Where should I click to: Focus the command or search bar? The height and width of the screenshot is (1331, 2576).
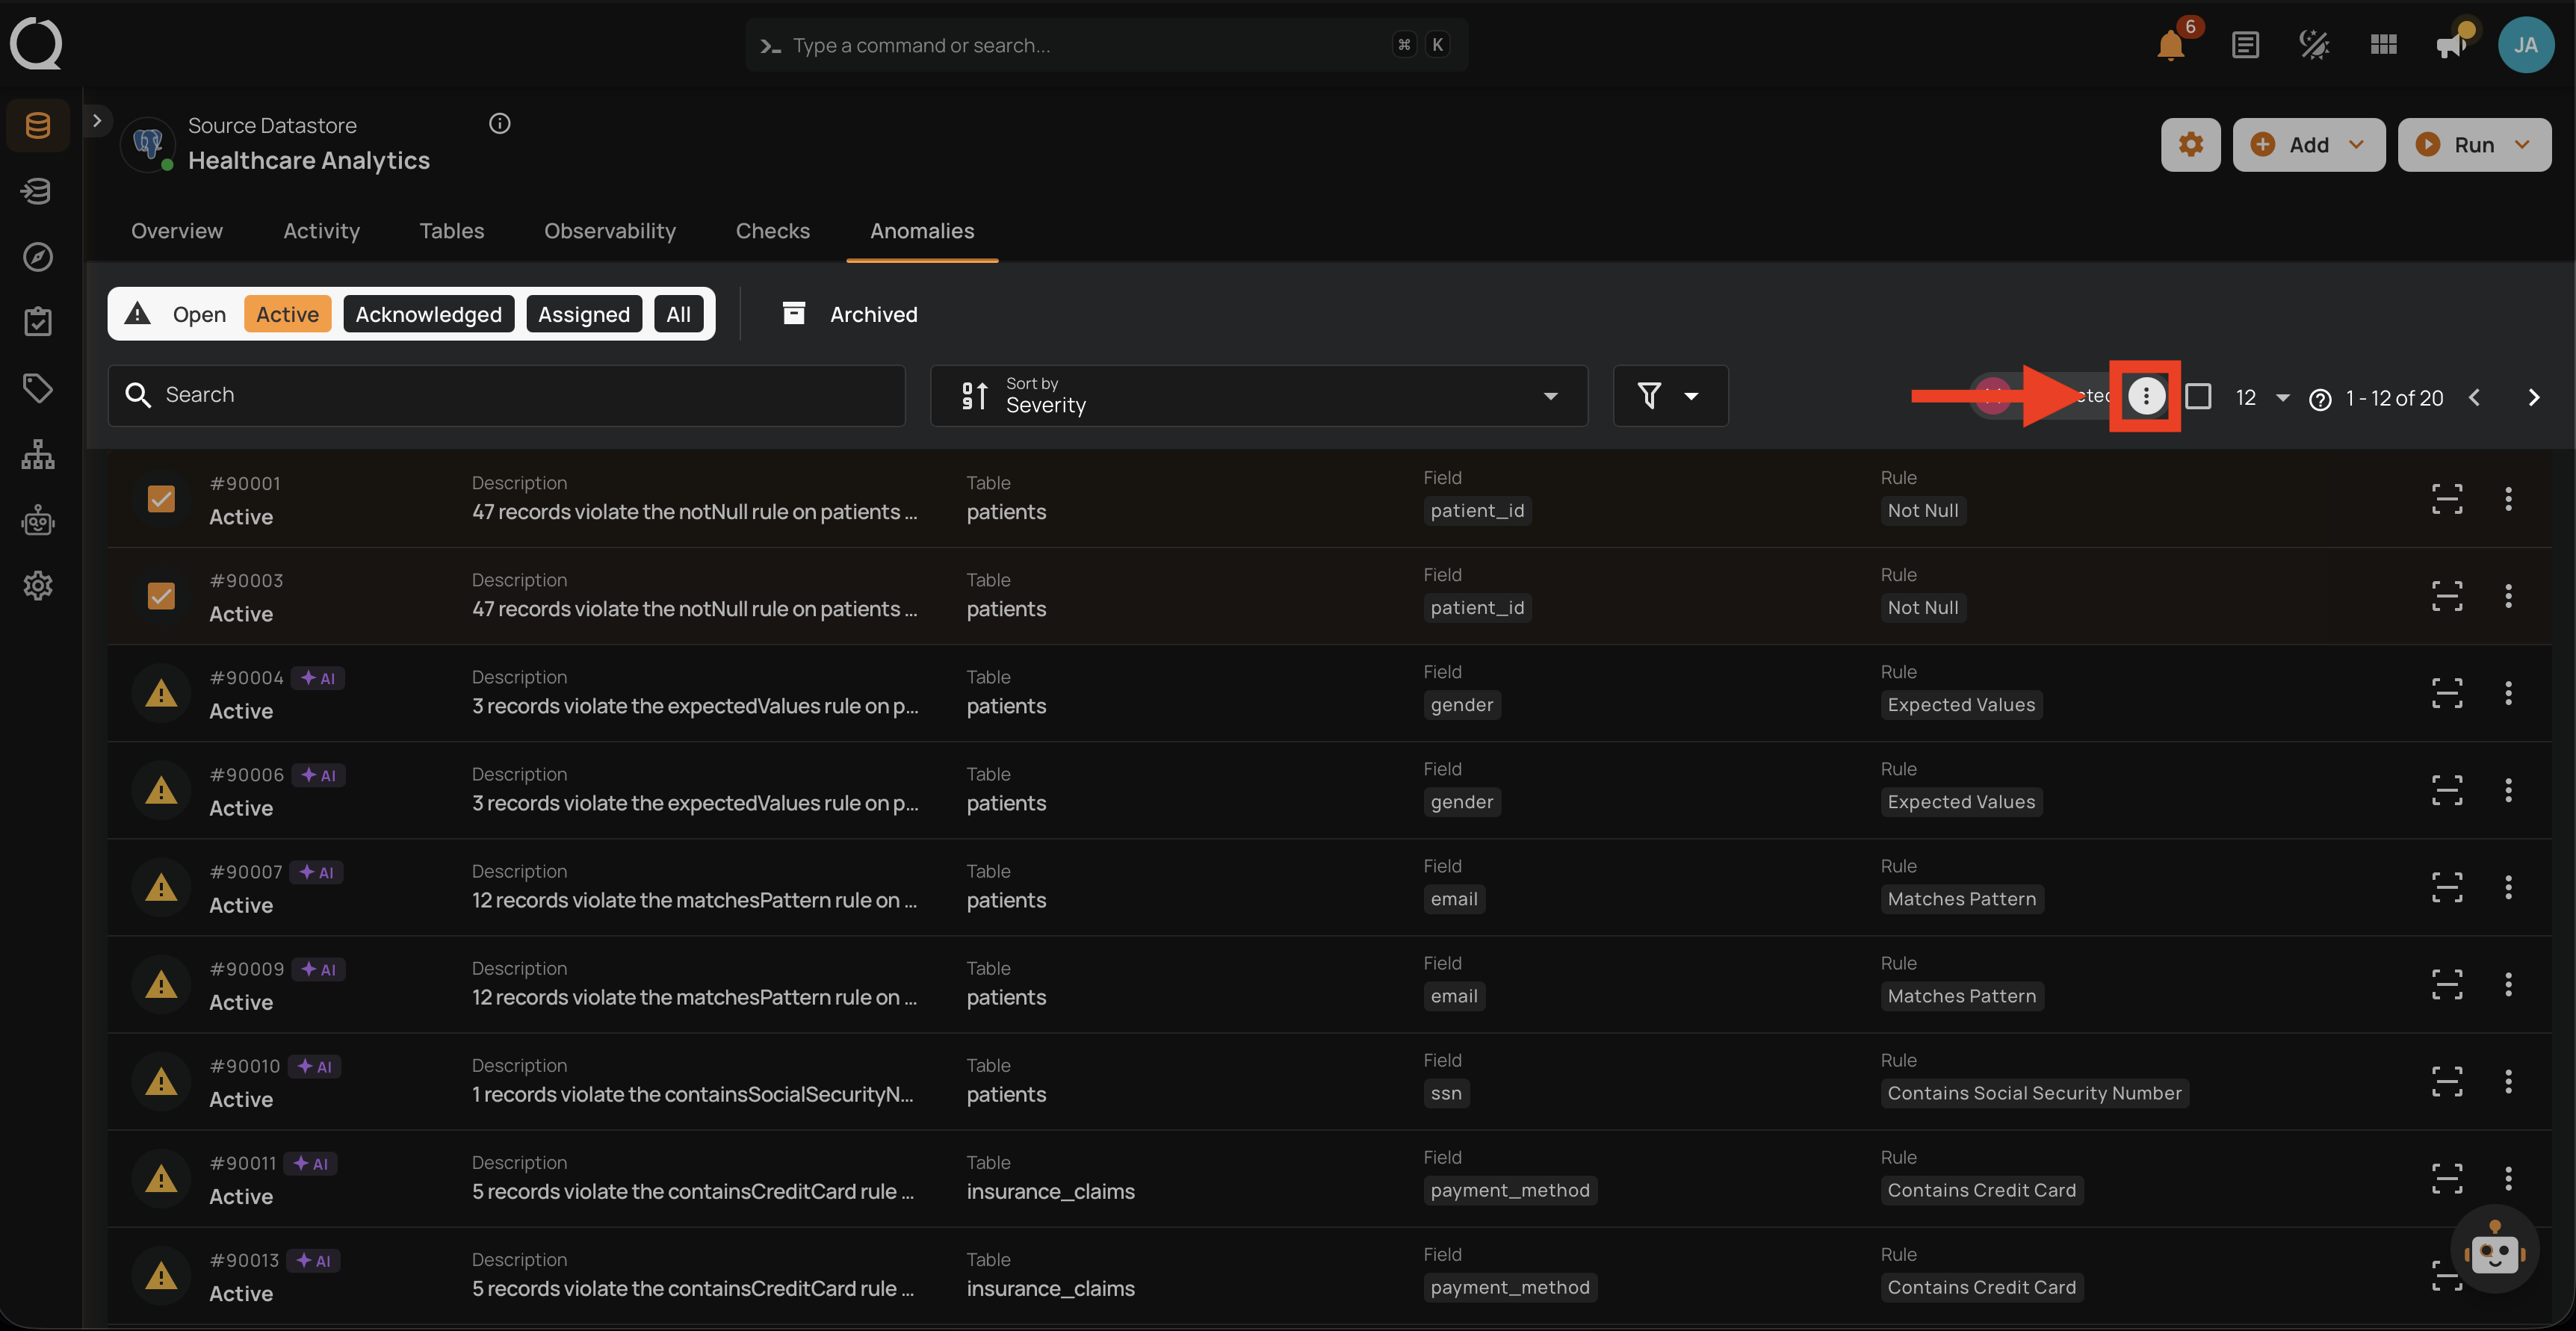[1106, 45]
